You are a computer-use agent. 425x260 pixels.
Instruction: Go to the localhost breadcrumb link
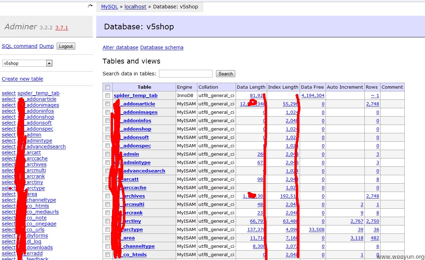135,7
